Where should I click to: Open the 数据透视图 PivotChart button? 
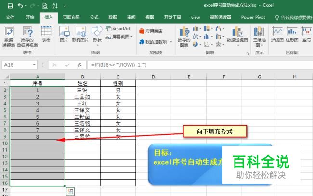[x=237, y=36]
